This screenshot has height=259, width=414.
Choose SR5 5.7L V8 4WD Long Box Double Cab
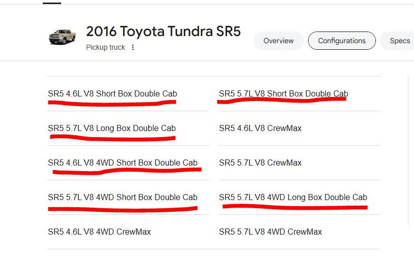(293, 197)
